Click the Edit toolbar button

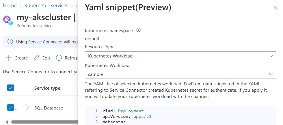pyautogui.click(x=42, y=58)
